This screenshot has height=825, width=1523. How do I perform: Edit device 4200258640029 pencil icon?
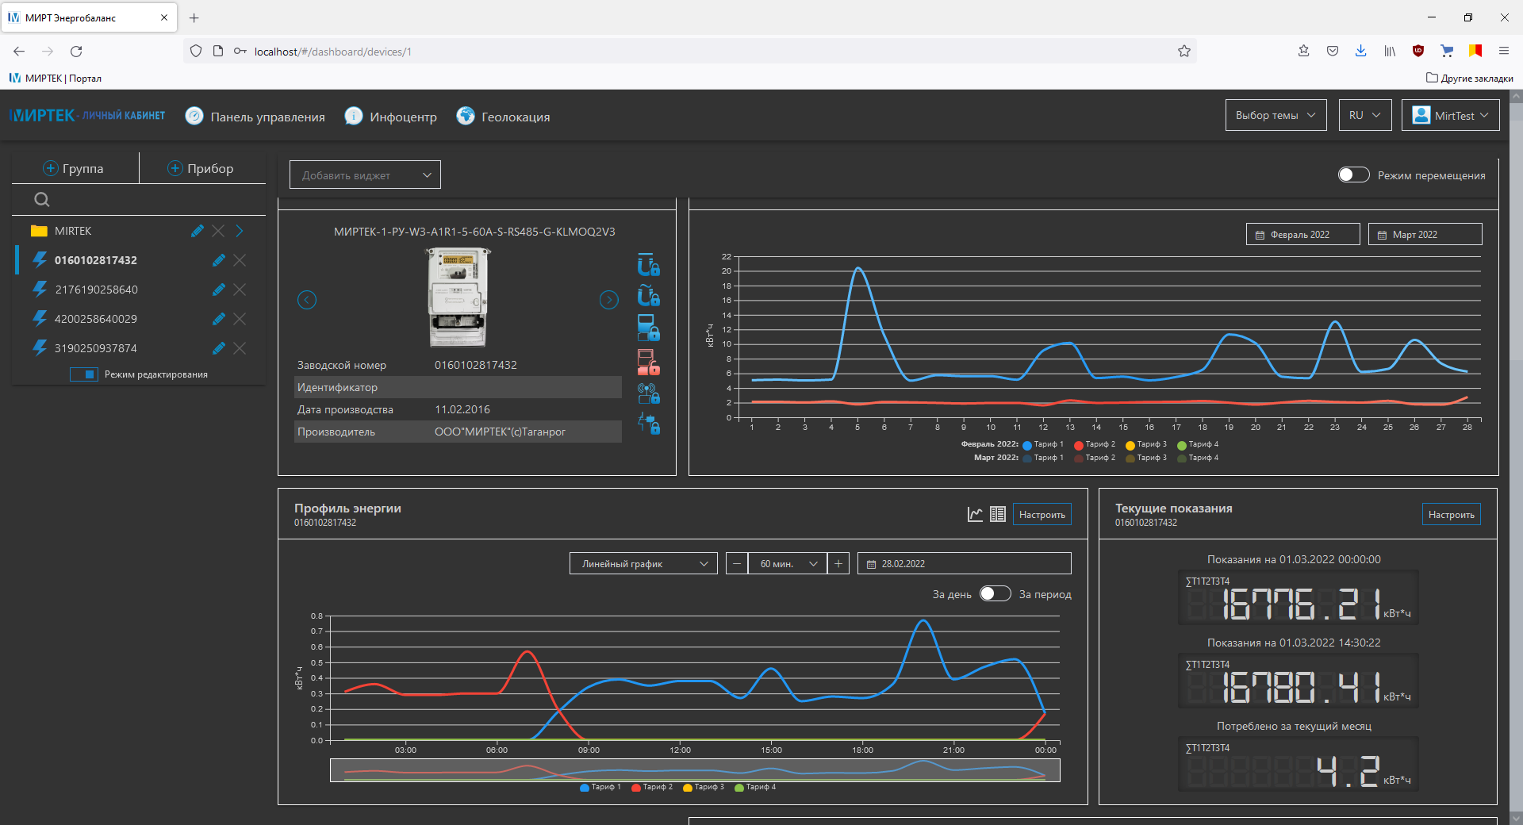click(x=219, y=319)
